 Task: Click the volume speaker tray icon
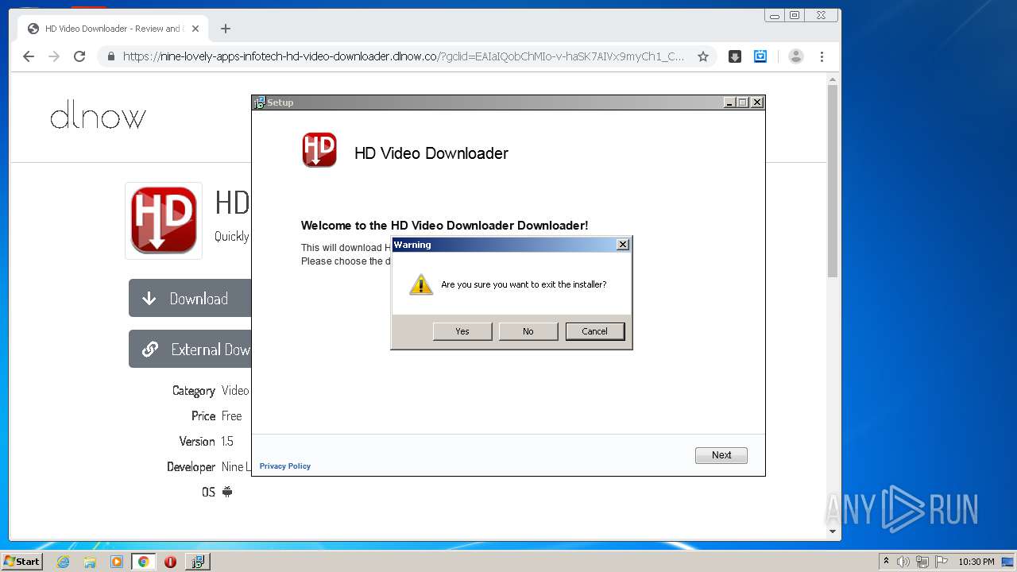[x=903, y=562]
